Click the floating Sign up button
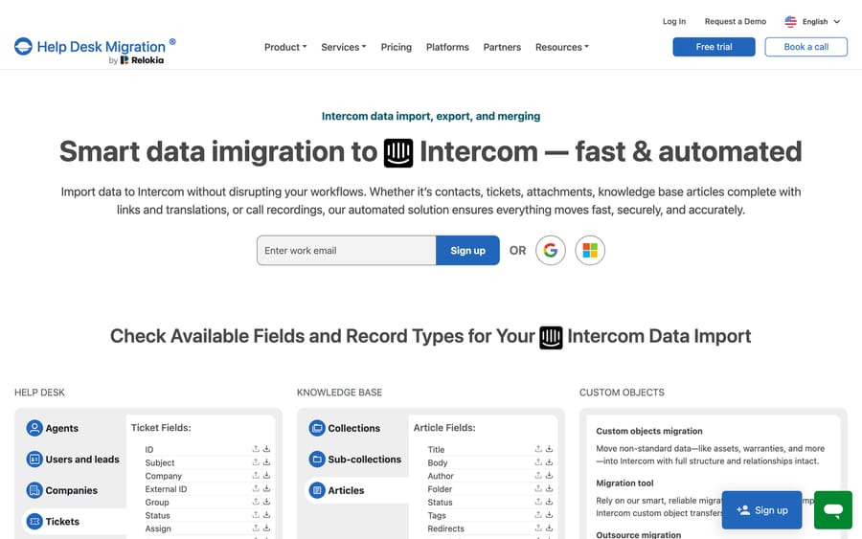Viewport: 862px width, 539px height. [x=762, y=510]
